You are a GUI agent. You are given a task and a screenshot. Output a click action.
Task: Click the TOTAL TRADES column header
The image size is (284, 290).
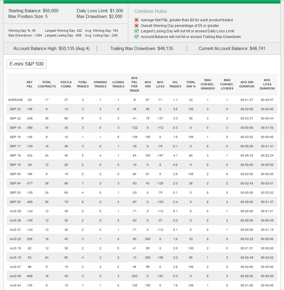[83, 84]
